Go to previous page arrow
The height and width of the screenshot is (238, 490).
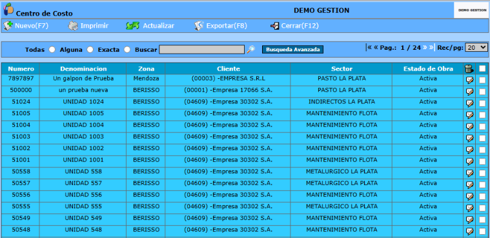click(x=376, y=47)
